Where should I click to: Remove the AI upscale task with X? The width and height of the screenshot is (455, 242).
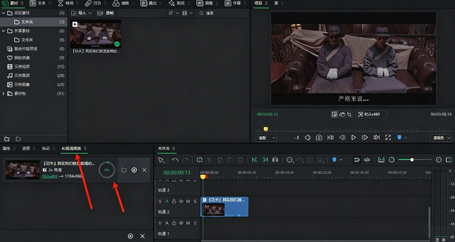coord(144,170)
